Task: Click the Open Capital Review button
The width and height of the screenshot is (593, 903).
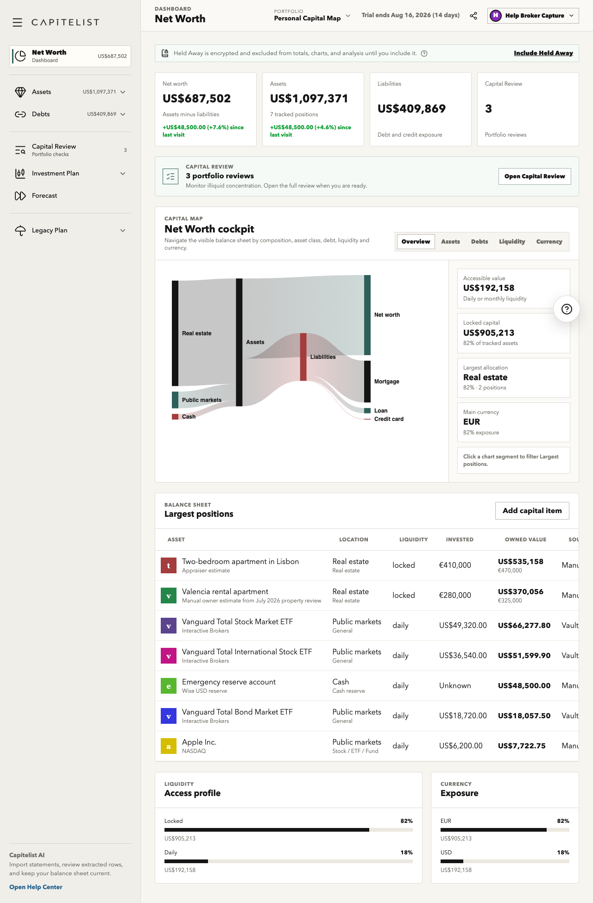Action: 535,176
